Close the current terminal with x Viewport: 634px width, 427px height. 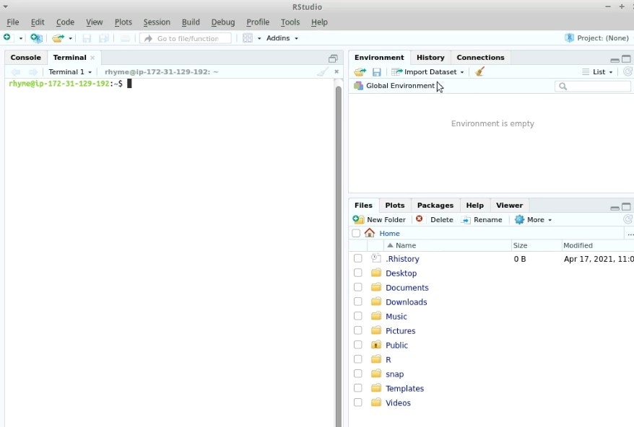pos(336,71)
